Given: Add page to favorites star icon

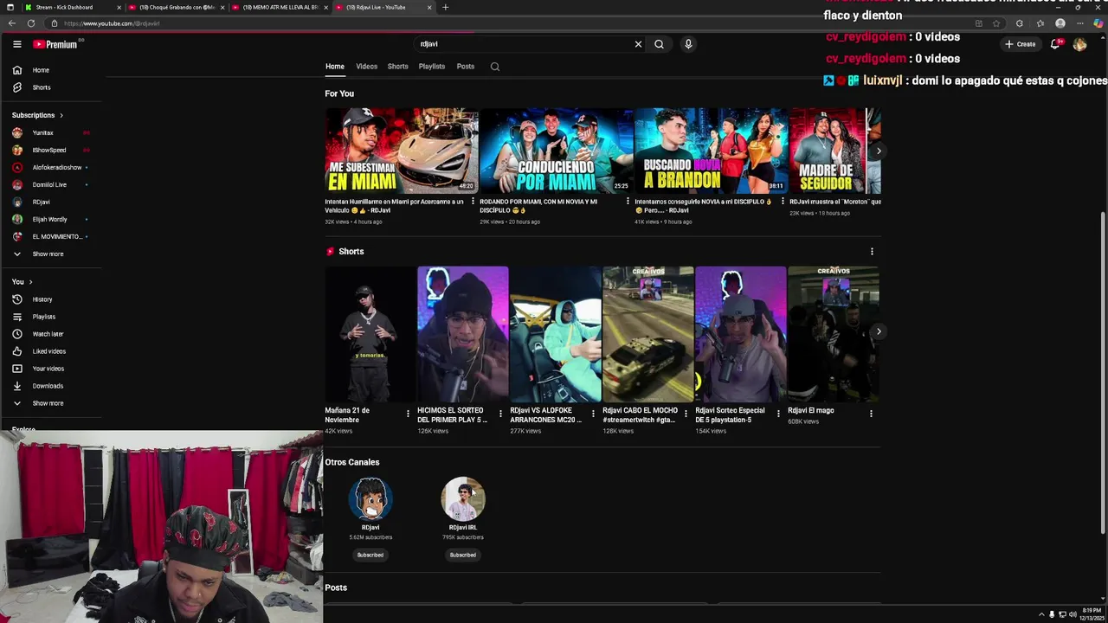Looking at the screenshot, I should pyautogui.click(x=996, y=23).
